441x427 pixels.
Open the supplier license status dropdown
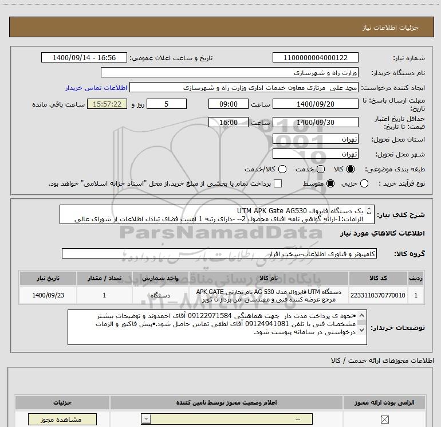[146, 419]
